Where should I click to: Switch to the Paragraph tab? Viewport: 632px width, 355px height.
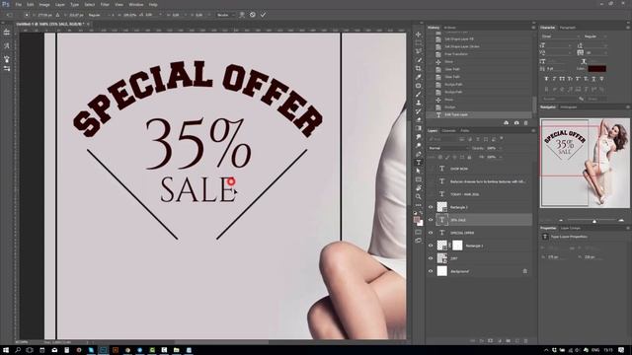click(x=568, y=28)
